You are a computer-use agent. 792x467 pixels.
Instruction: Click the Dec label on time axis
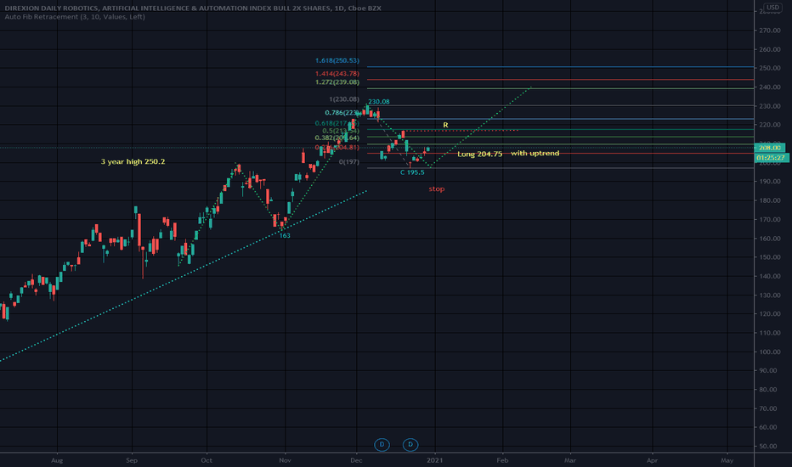(x=356, y=460)
